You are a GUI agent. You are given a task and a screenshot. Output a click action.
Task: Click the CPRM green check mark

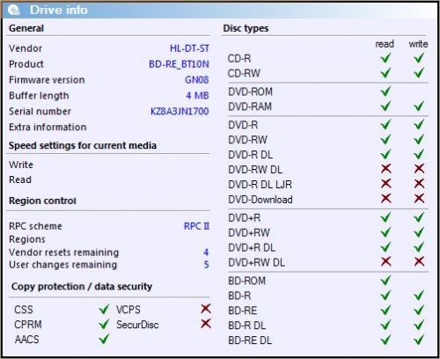(104, 324)
